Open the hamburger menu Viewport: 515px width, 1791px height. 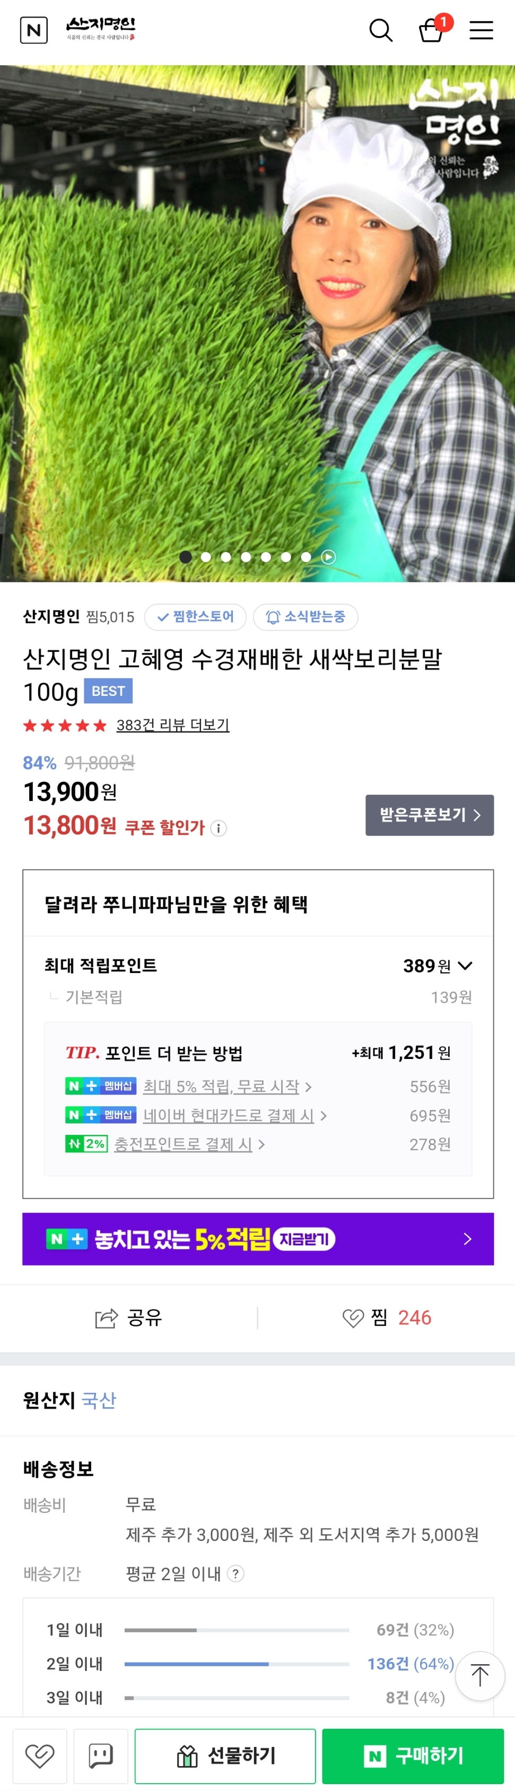pyautogui.click(x=481, y=31)
